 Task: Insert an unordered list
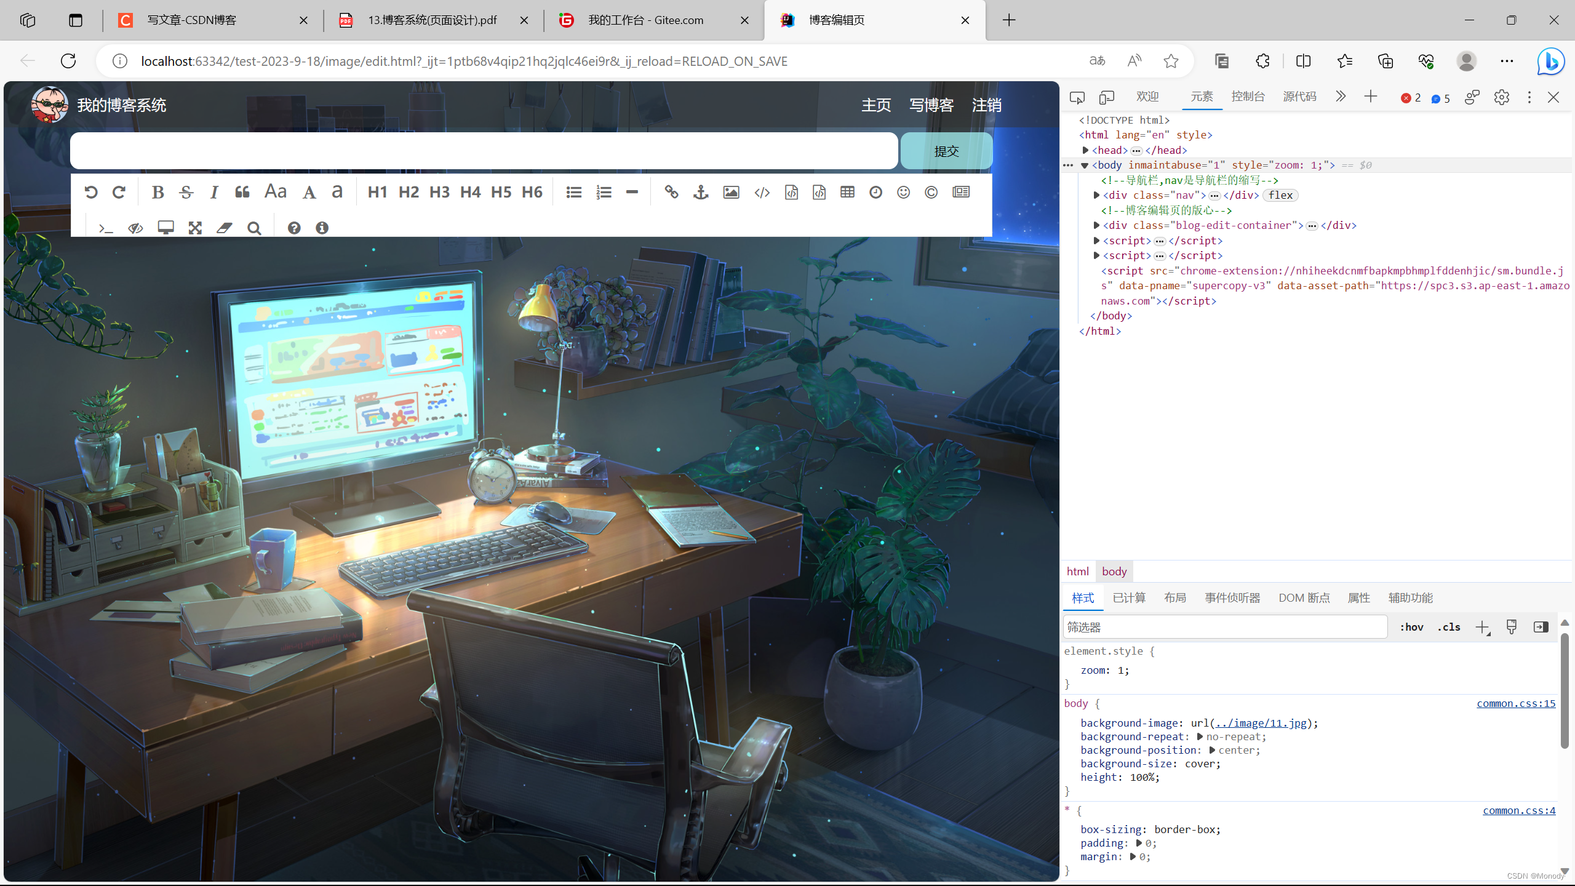click(574, 192)
